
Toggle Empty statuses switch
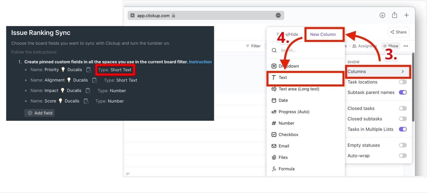click(x=403, y=145)
